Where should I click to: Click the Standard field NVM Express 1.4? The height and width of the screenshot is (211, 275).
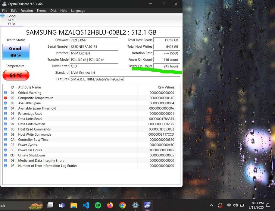pyautogui.click(x=125, y=73)
